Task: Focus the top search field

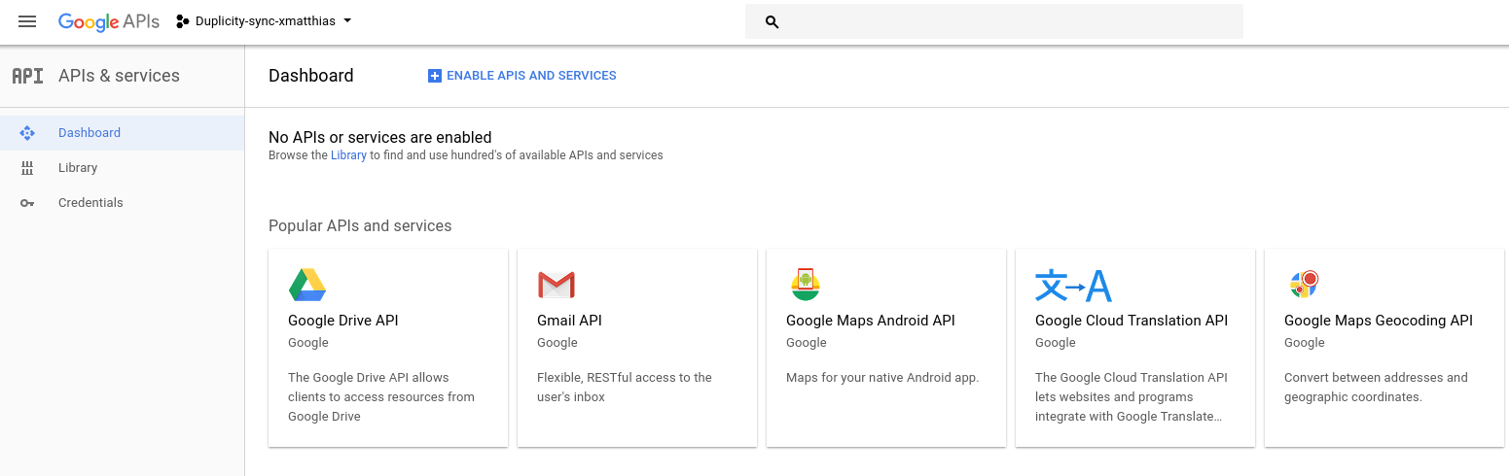Action: pos(993,21)
